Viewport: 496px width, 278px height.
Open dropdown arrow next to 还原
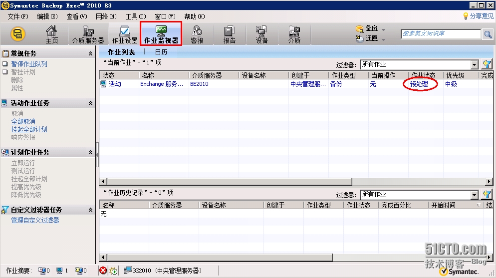(x=383, y=39)
